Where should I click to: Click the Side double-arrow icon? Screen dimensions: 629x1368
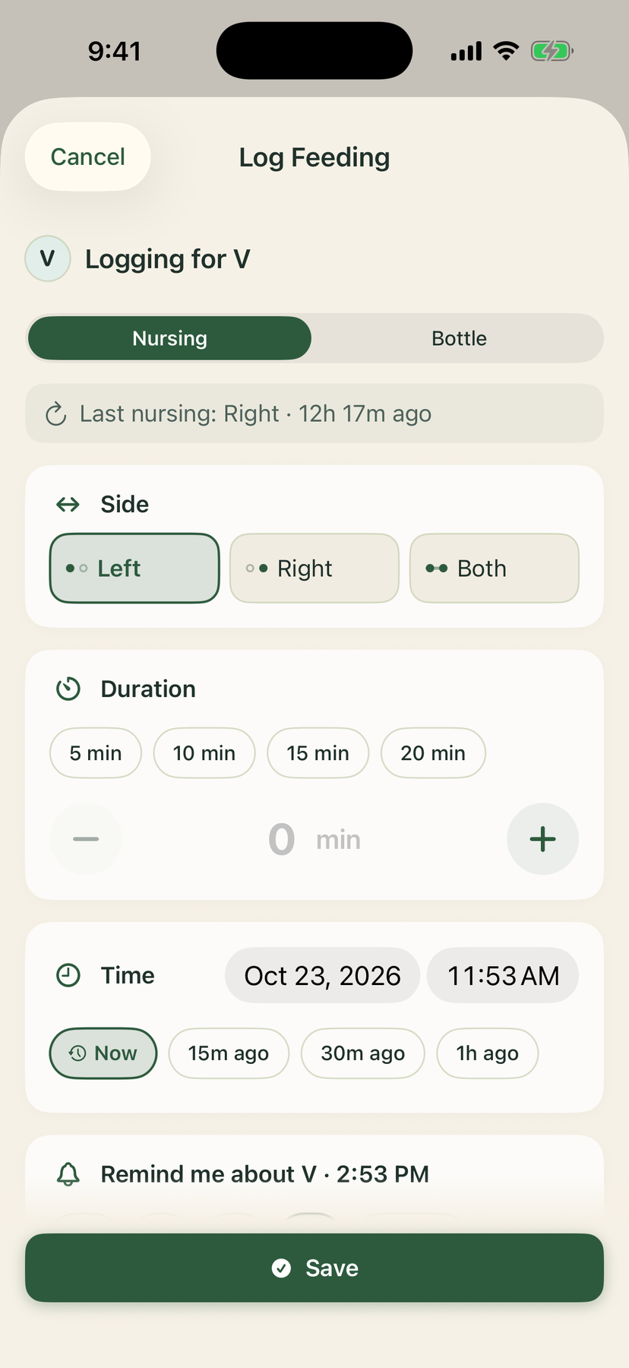(68, 505)
